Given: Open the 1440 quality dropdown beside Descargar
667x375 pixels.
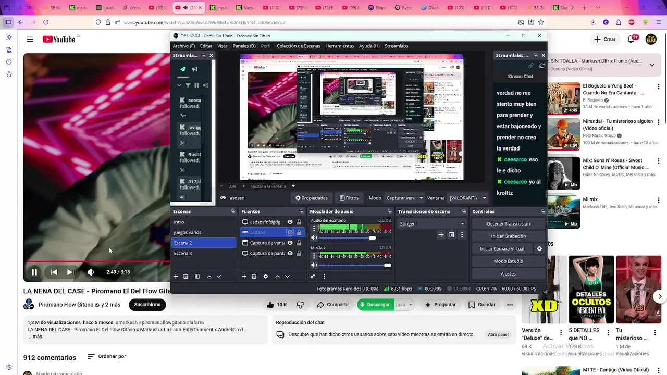Looking at the screenshot, I should pyautogui.click(x=404, y=305).
